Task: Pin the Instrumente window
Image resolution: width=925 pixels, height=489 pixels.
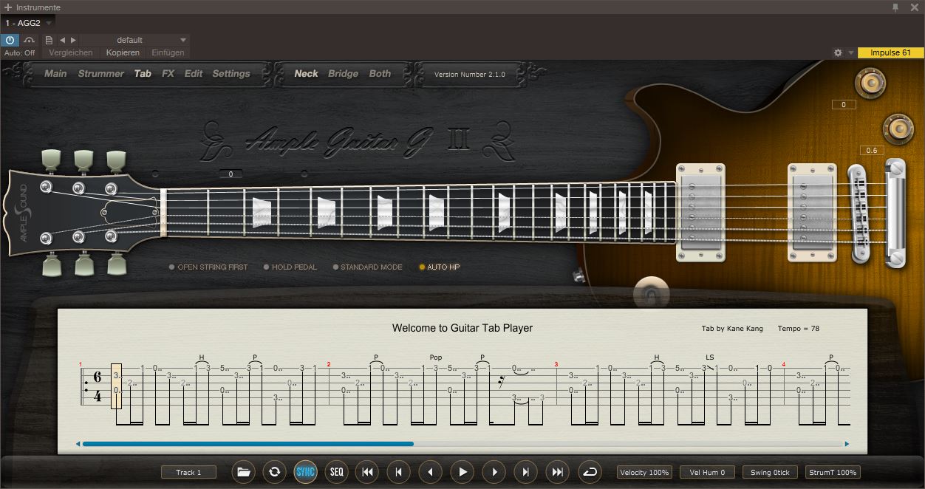Action: coord(895,7)
